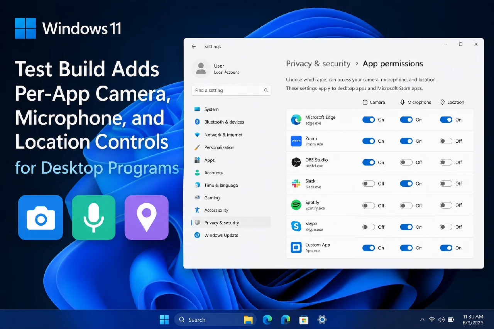Image resolution: width=494 pixels, height=329 pixels.
Task: Enable Camera access for Skype
Action: [x=369, y=227]
